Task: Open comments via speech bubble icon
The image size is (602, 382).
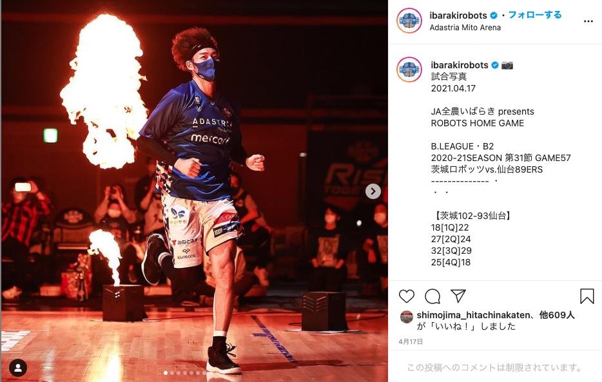Action: 432,296
